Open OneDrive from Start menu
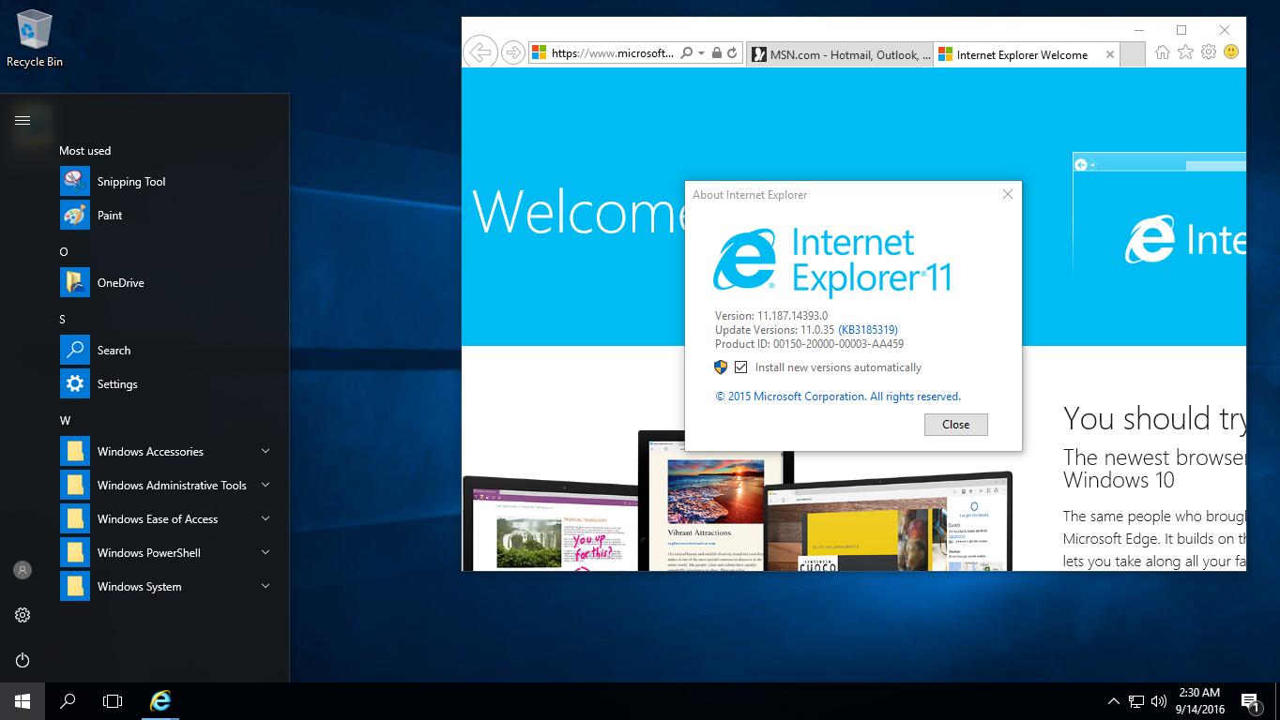The image size is (1280, 720). click(x=169, y=283)
